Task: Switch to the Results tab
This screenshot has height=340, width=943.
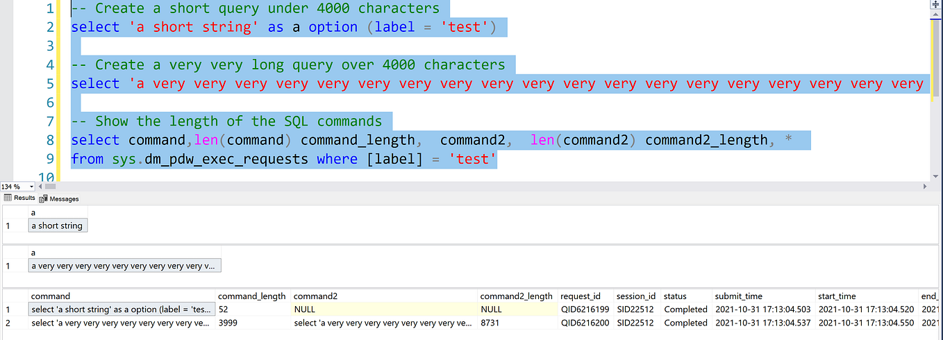Action: 19,198
